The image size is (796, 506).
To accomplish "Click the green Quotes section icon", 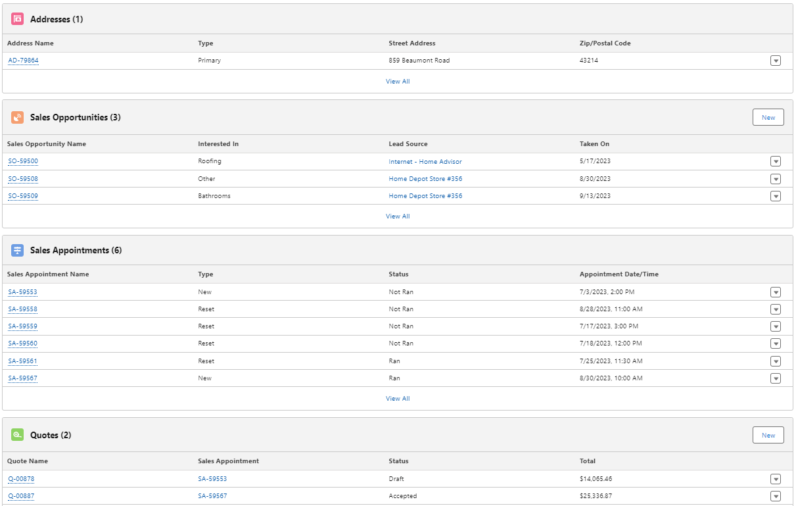I will click(x=18, y=435).
